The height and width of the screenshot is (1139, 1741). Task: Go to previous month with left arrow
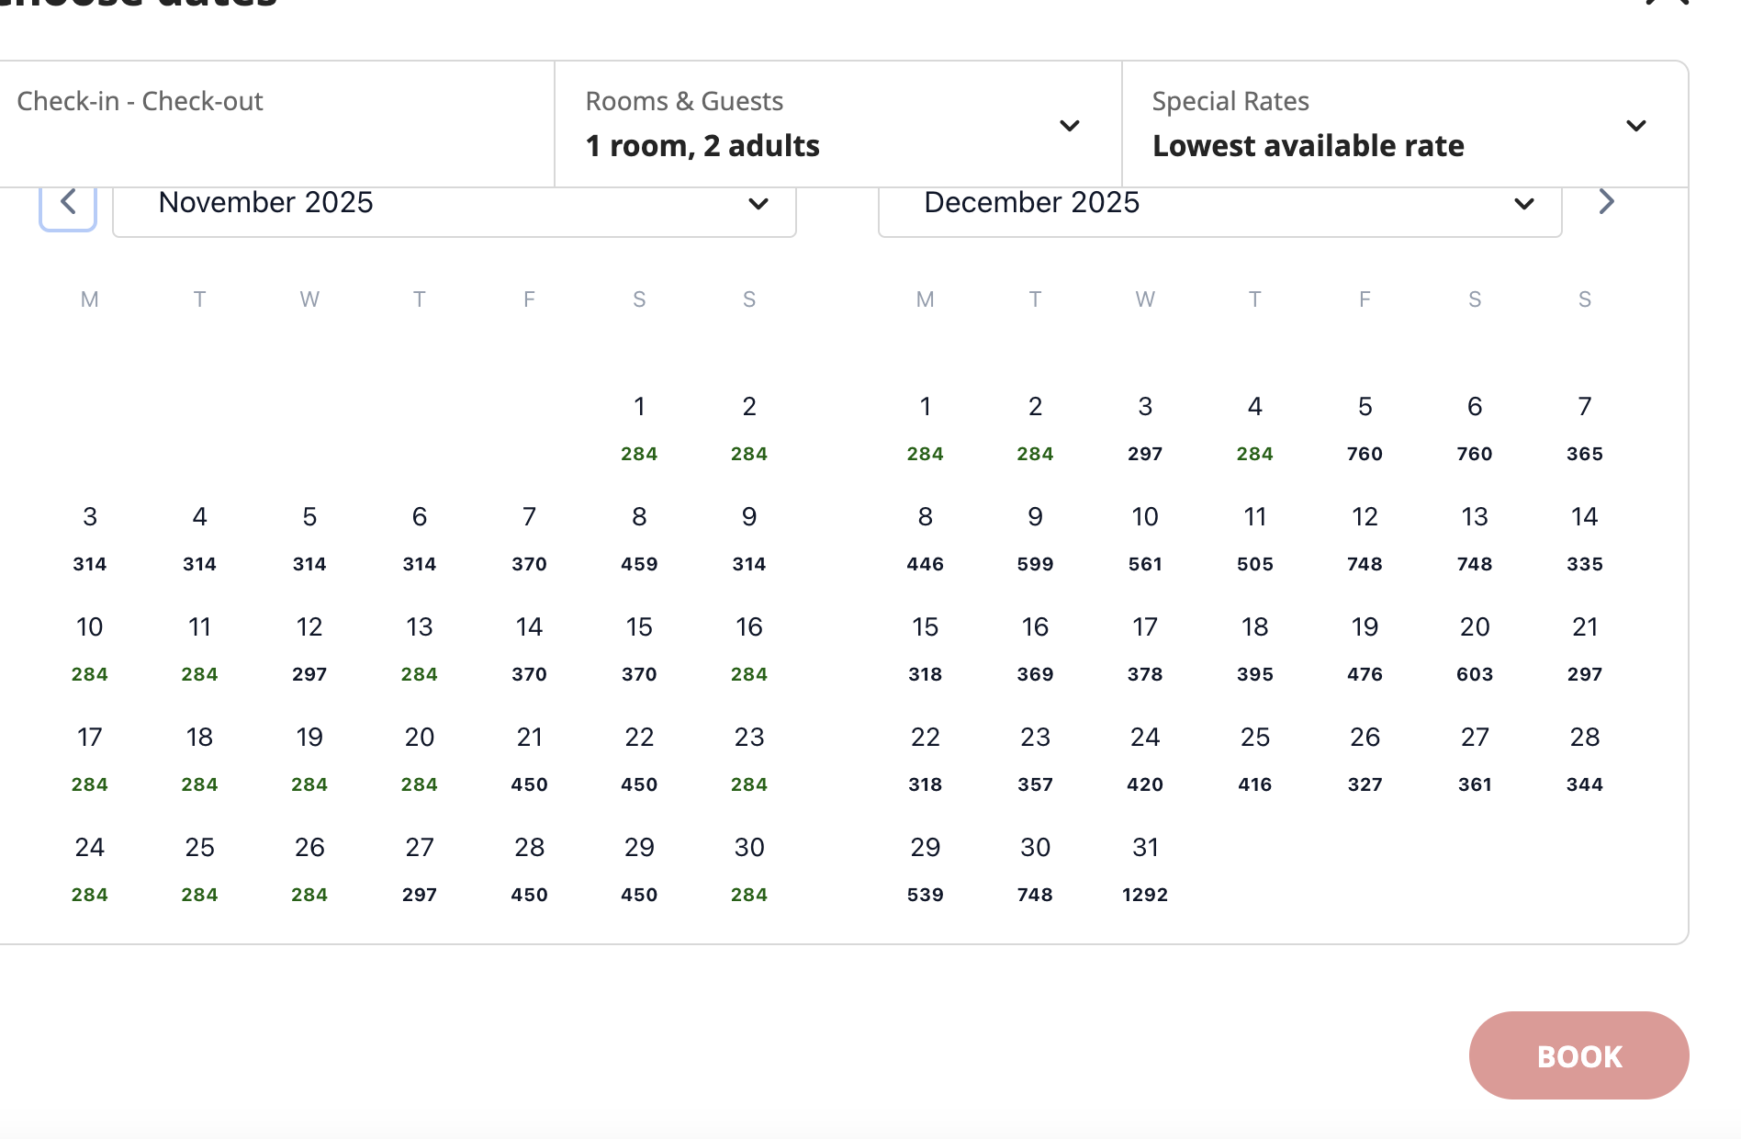(x=68, y=203)
